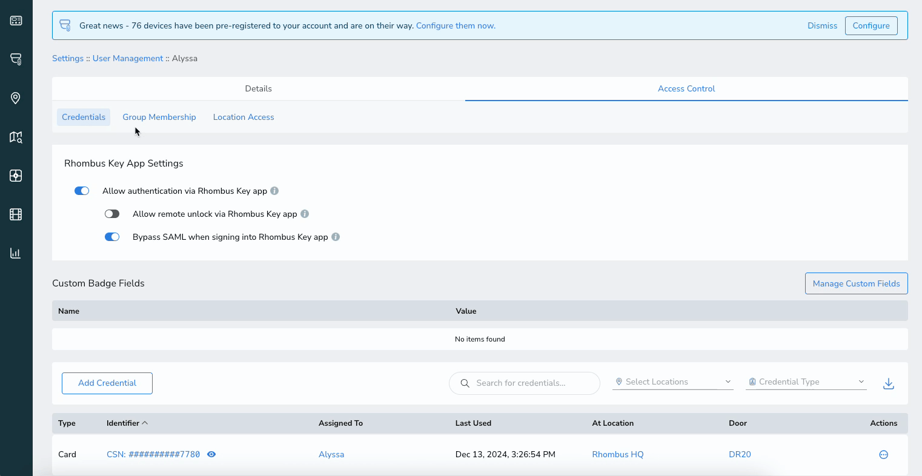The width and height of the screenshot is (922, 476).
Task: Turn off Bypass SAML toggle
Action: [112, 237]
